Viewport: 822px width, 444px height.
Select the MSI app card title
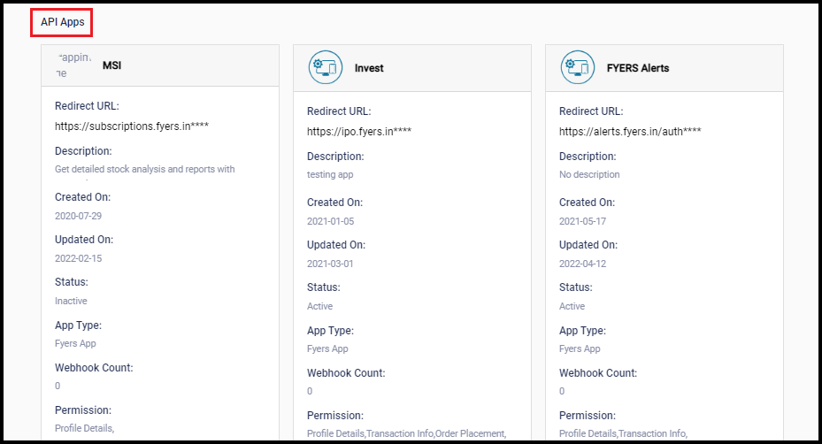click(112, 65)
